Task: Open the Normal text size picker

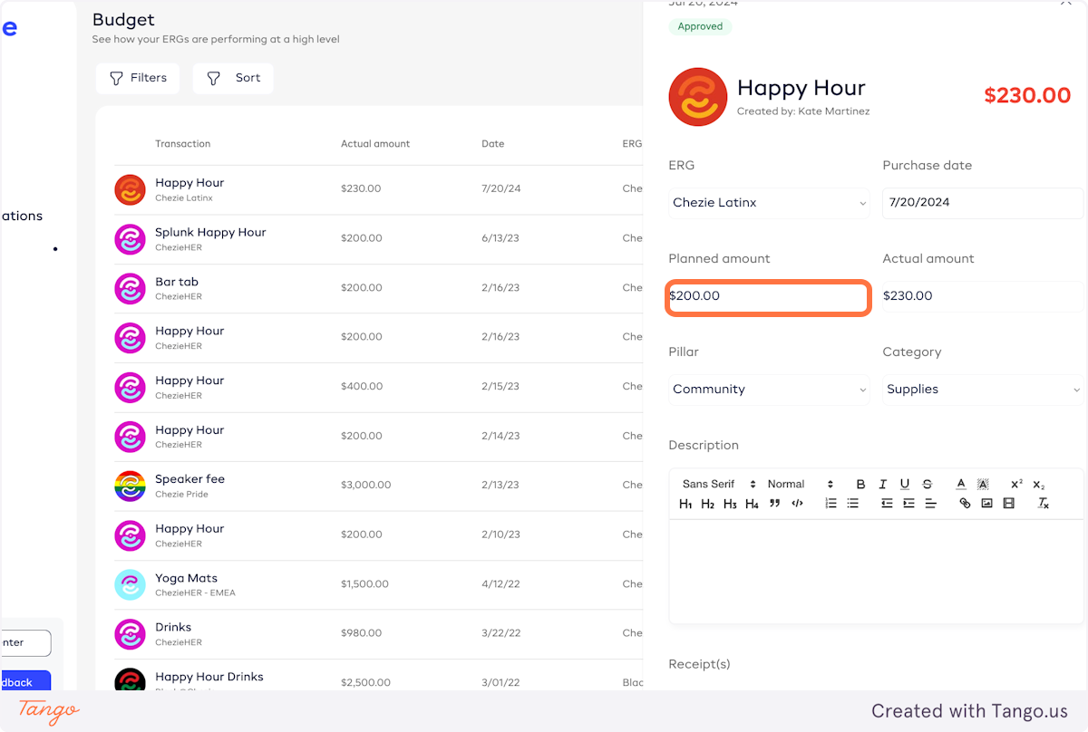Action: (x=800, y=485)
